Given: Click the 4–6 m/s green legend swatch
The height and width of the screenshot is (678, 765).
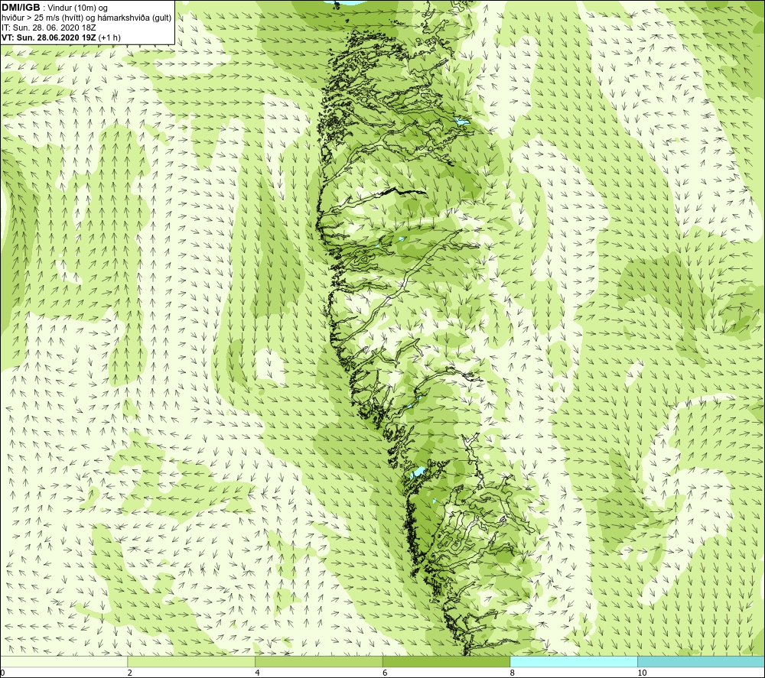Looking at the screenshot, I should click(x=318, y=662).
